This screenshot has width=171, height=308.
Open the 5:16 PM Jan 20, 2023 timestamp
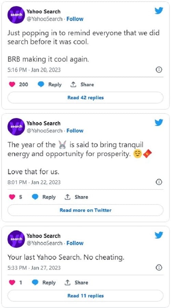tap(34, 70)
